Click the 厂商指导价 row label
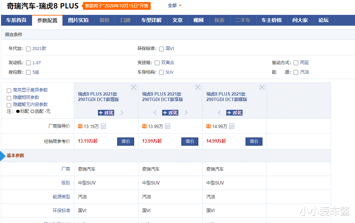 [59, 126]
